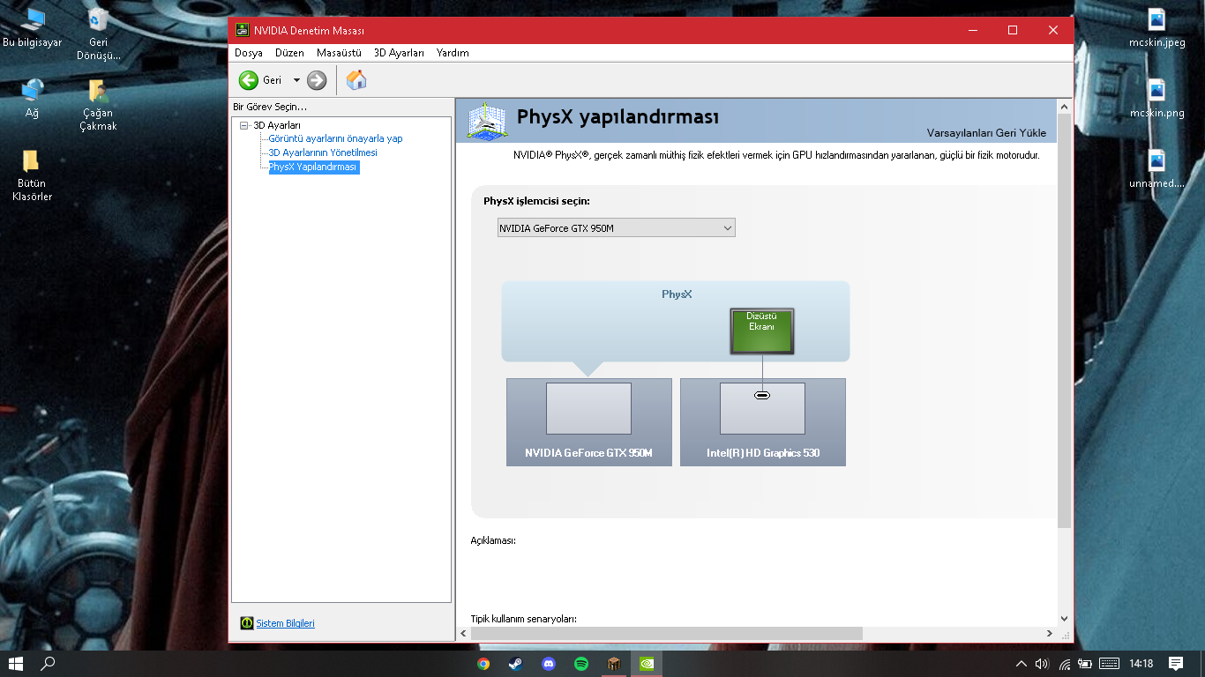Select the Intel(R) HD Graphics 530 adapter box
Viewport: 1205px width, 677px height.
pos(763,422)
